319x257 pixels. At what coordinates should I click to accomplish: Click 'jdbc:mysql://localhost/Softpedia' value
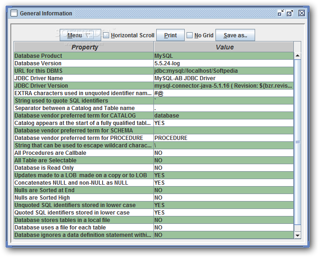(224, 71)
